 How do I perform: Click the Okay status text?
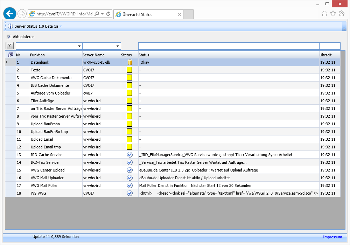145,63
